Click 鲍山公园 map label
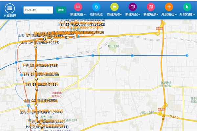197x131 pixels. [x=113, y=46]
